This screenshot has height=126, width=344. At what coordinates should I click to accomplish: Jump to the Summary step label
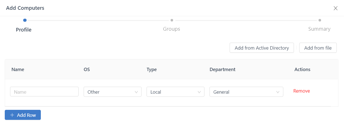coord(319,29)
